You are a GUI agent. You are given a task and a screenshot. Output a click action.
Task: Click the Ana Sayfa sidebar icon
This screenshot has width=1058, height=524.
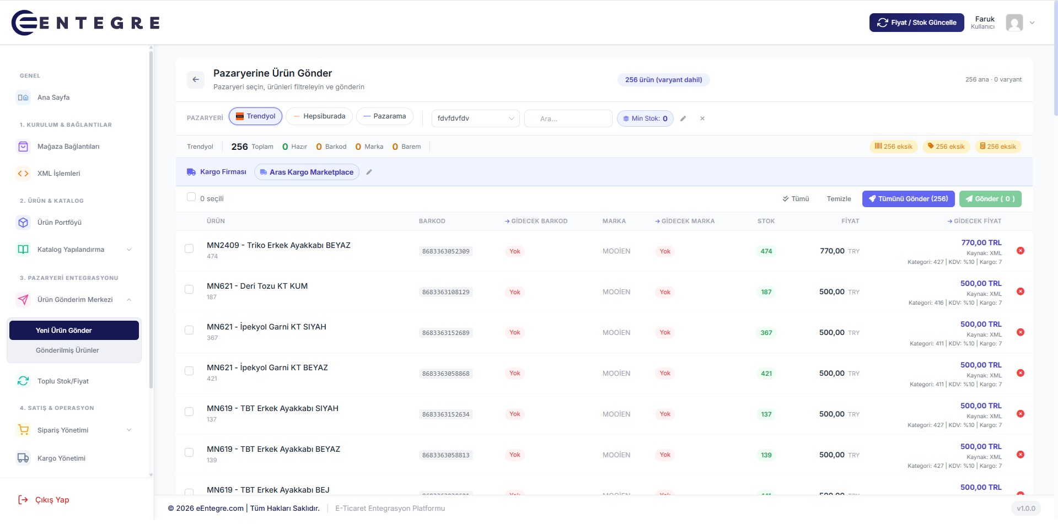(23, 98)
